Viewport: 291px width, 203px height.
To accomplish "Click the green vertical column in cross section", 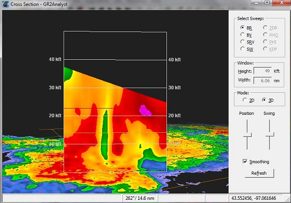I will pos(105,135).
